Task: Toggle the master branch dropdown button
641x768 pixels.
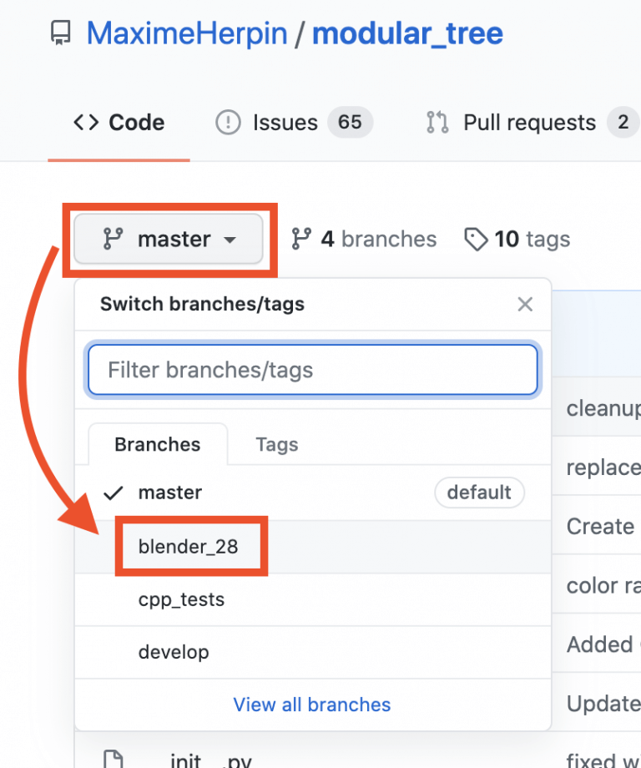Action: [x=169, y=240]
